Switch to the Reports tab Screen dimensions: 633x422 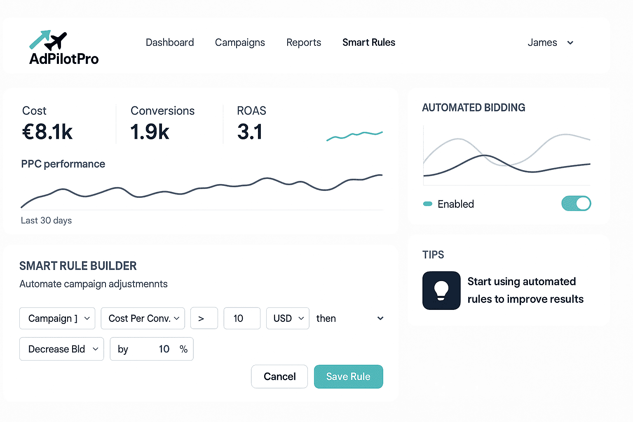point(304,43)
